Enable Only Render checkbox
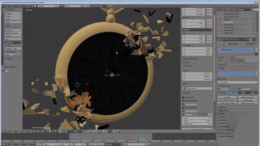This screenshot has height=146, width=260. click(183, 97)
